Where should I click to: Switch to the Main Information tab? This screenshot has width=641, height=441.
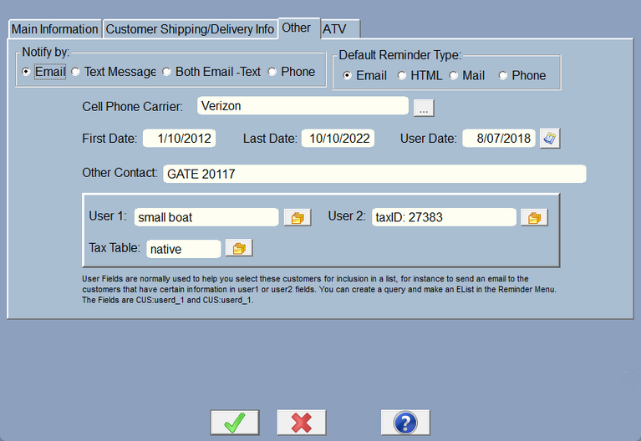55,29
